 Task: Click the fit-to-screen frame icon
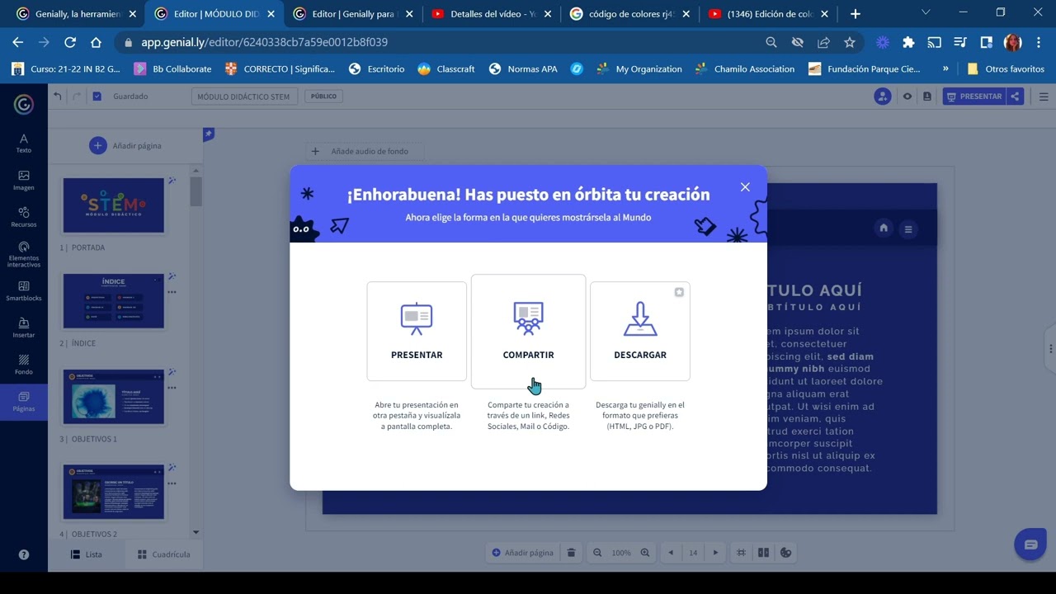click(741, 553)
